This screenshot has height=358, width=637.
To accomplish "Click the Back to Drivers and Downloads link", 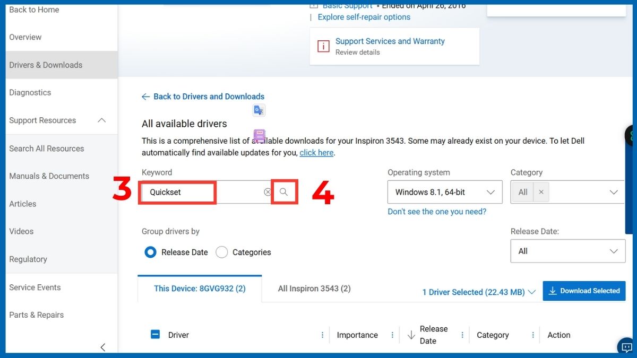I will (x=209, y=97).
